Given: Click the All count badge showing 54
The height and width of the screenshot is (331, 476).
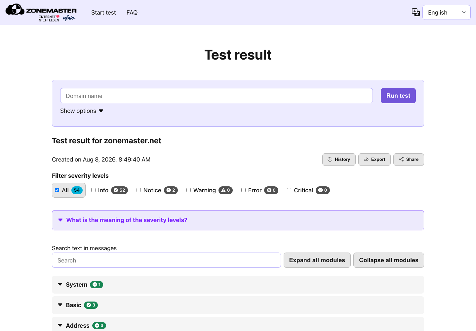Looking at the screenshot, I should click(x=77, y=190).
